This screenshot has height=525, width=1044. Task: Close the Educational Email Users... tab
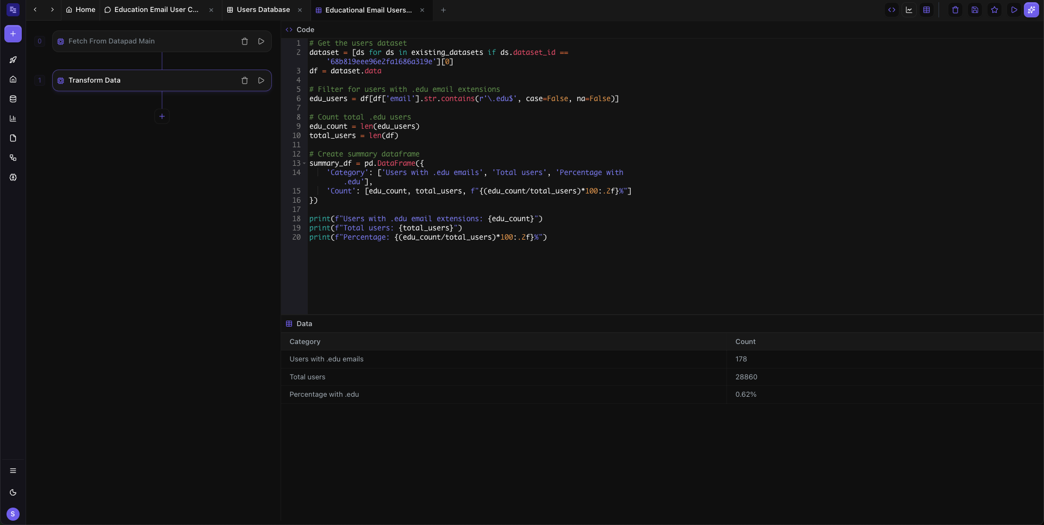(x=422, y=10)
